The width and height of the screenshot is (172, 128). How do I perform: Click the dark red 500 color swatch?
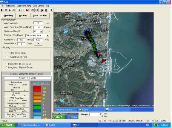[37, 88]
